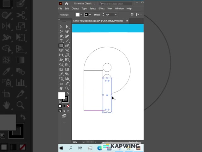Viewport: 202px width, 152px height.
Task: Select the Pen tool
Action: click(x=61, y=36)
